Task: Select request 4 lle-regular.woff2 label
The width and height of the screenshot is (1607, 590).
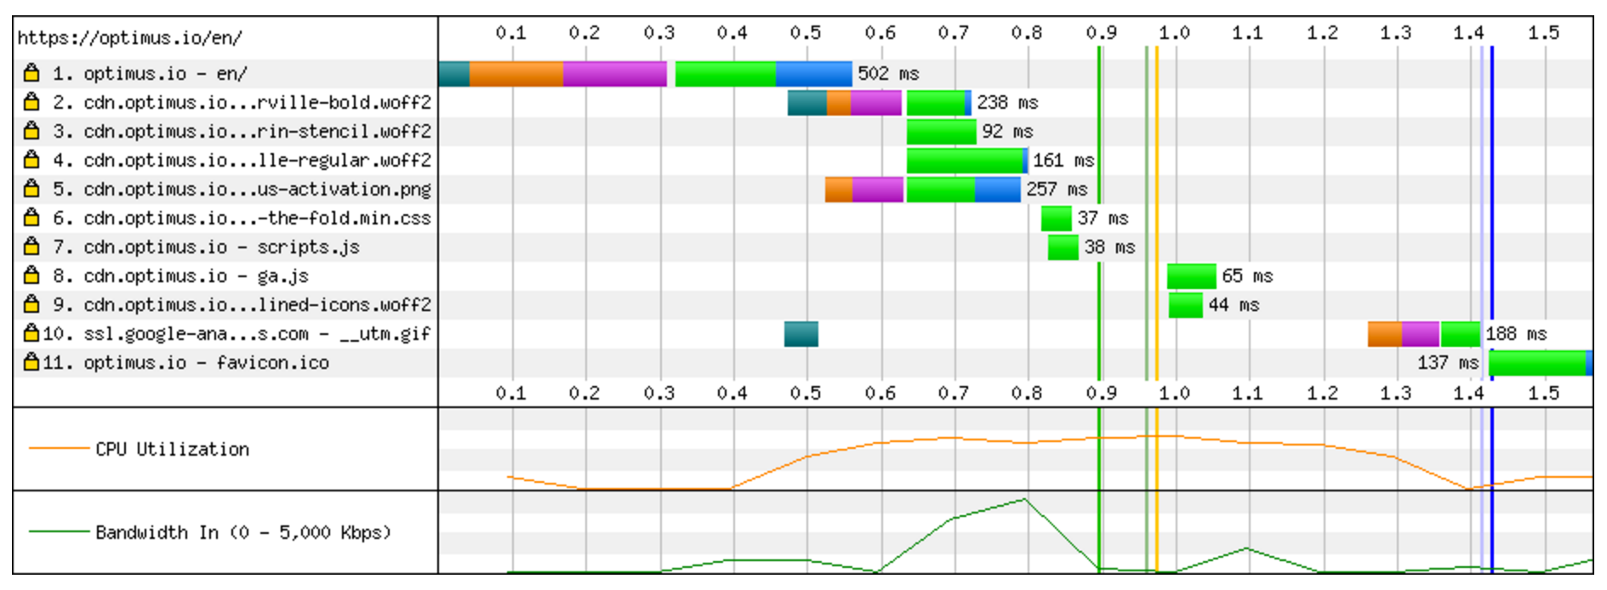Action: point(242,160)
